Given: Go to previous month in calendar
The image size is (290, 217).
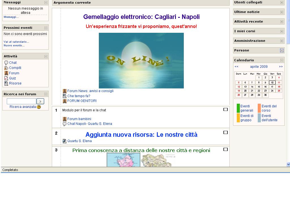Looking at the screenshot, I should point(236,67).
